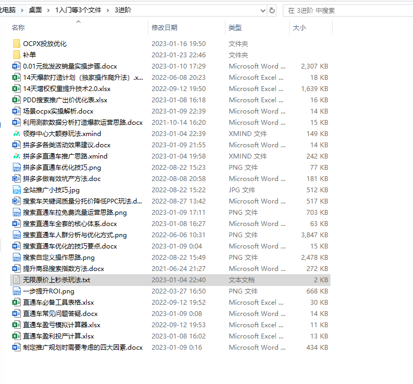Screen dimensions: 413x384
Task: Click date 2021-06-24 21:27
Action: (178, 269)
